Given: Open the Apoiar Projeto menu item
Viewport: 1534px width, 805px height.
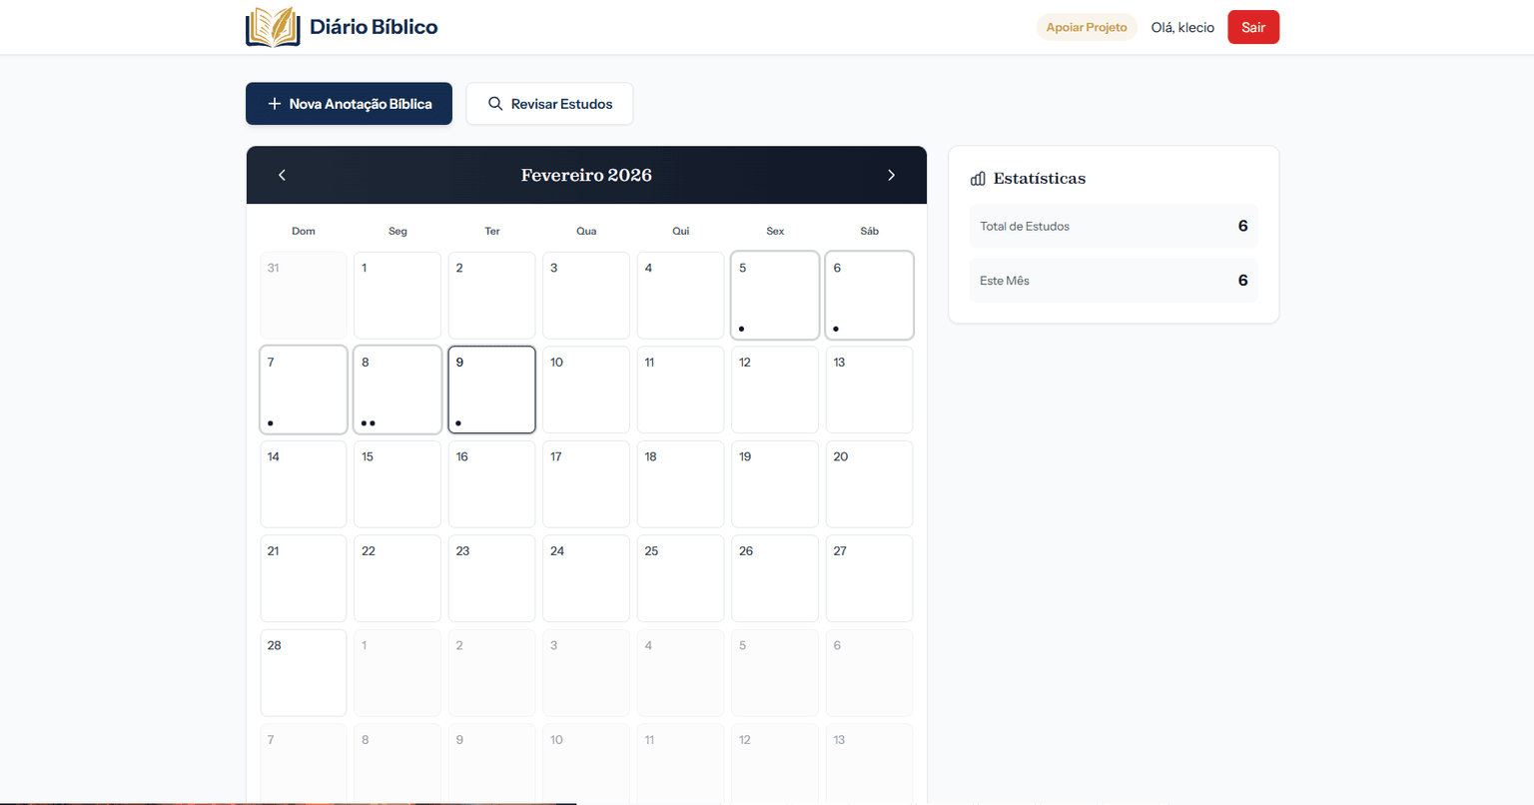Looking at the screenshot, I should (1087, 27).
